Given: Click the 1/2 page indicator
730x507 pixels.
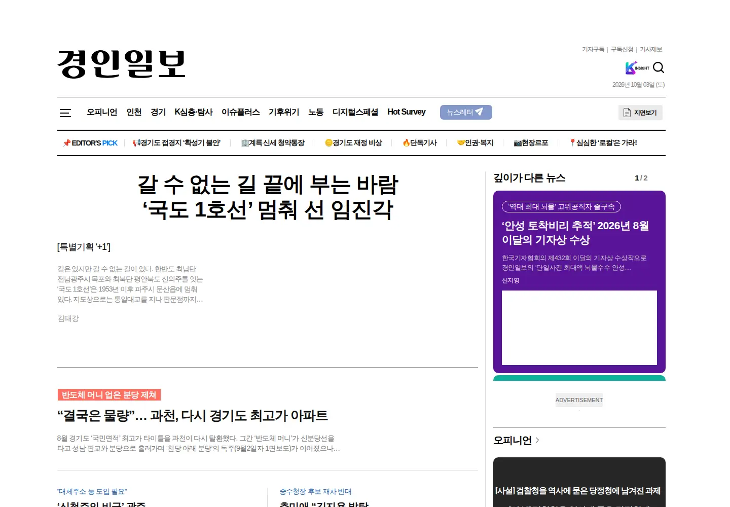Looking at the screenshot, I should click(x=641, y=178).
